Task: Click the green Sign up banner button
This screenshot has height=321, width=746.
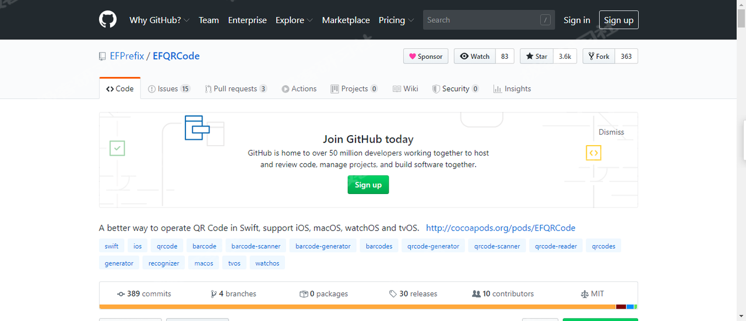Action: point(368,185)
